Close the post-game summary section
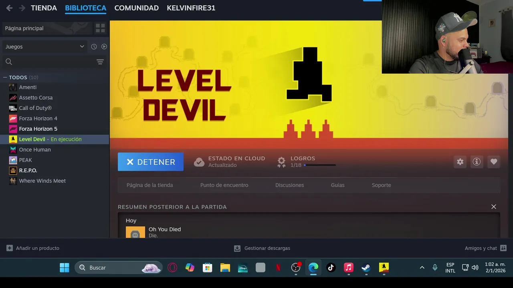513x288 pixels. pos(494,207)
